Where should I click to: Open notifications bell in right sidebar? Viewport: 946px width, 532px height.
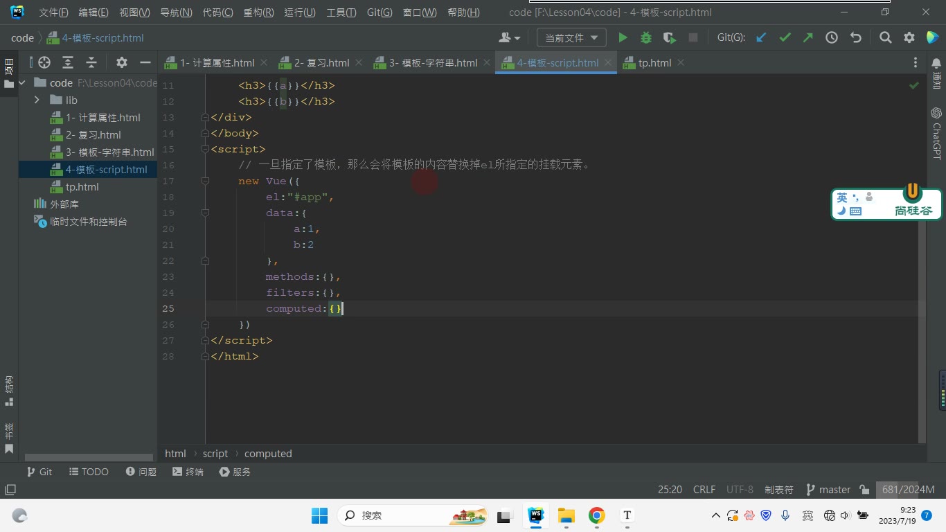936,64
